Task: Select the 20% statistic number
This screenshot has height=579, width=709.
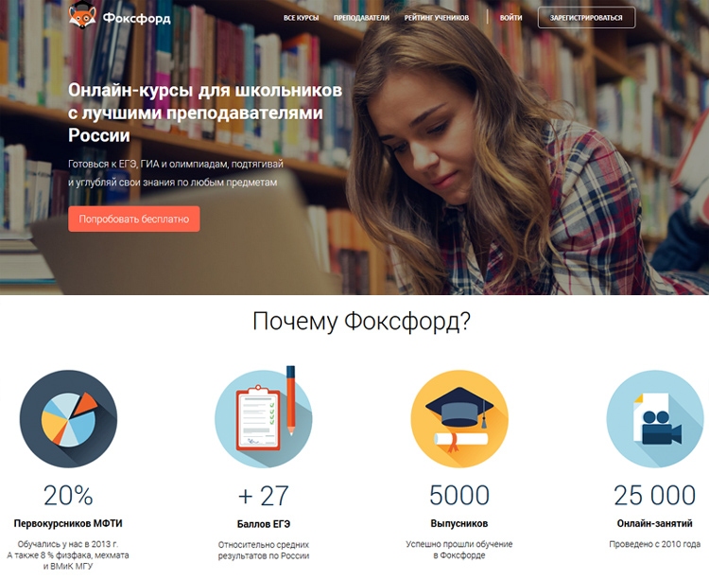Action: pyautogui.click(x=68, y=495)
